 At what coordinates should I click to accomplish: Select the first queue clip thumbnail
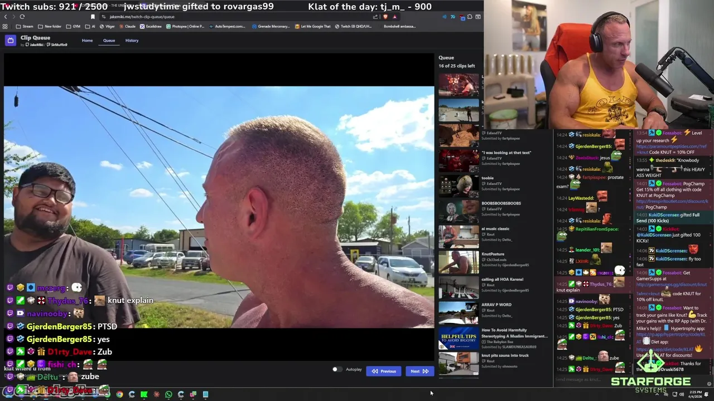pyautogui.click(x=459, y=85)
